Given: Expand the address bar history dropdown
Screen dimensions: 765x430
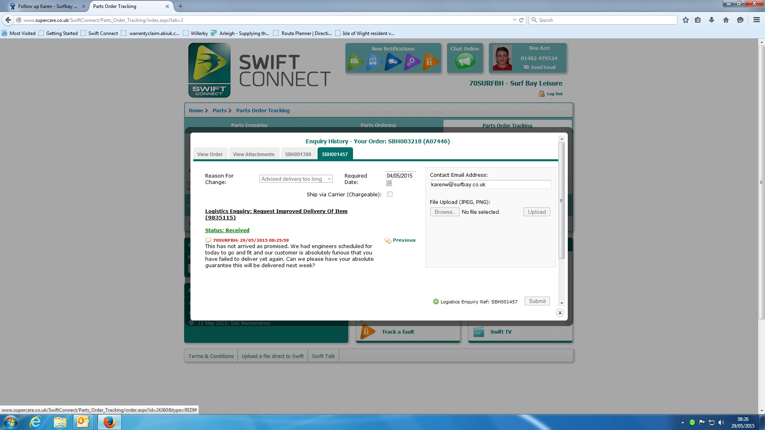Looking at the screenshot, I should coord(514,20).
